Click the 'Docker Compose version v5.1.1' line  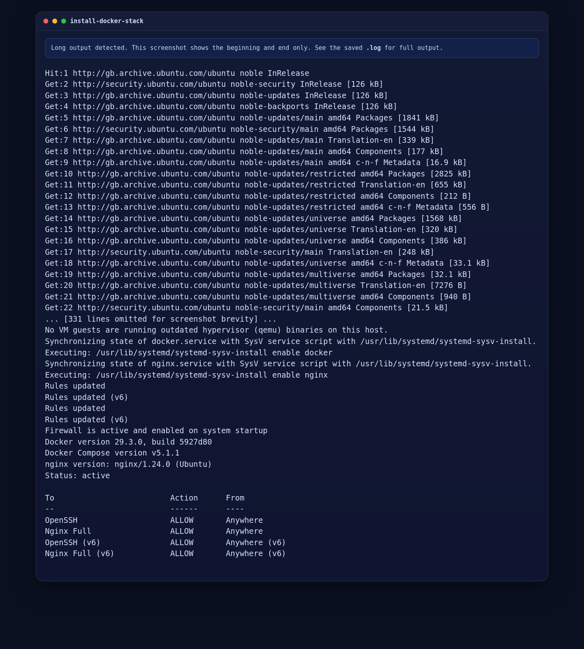[112, 453]
